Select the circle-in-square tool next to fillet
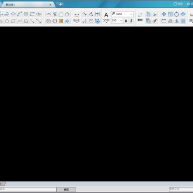Image resolution: width=193 pixels, height=193 pixels. click(67, 14)
